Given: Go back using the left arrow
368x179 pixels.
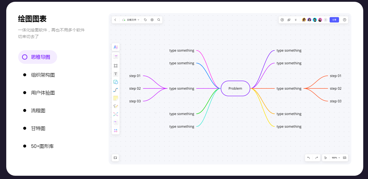Looking at the screenshot, I should tap(115, 20).
